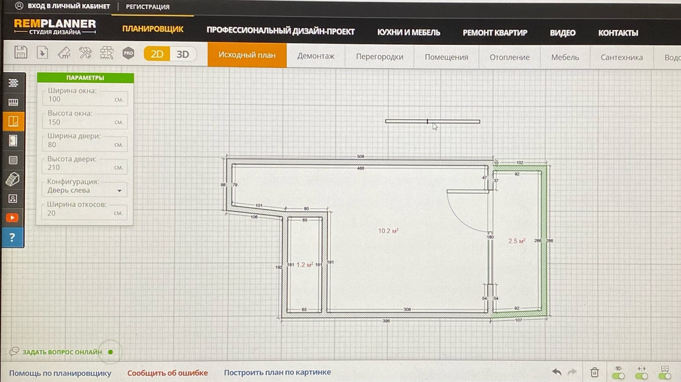Open the blue question mark help

13,237
